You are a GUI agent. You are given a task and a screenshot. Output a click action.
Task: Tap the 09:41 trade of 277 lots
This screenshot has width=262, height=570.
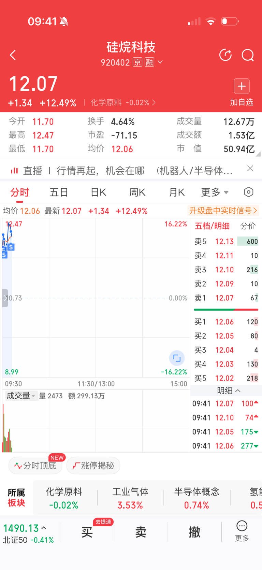(x=225, y=446)
